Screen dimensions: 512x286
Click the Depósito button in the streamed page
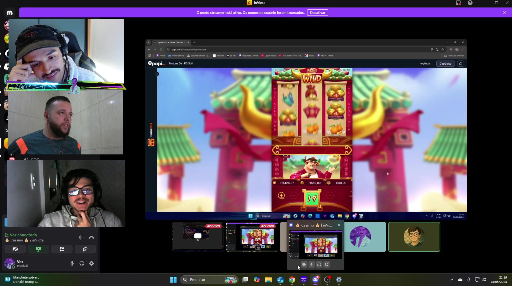[x=445, y=63]
